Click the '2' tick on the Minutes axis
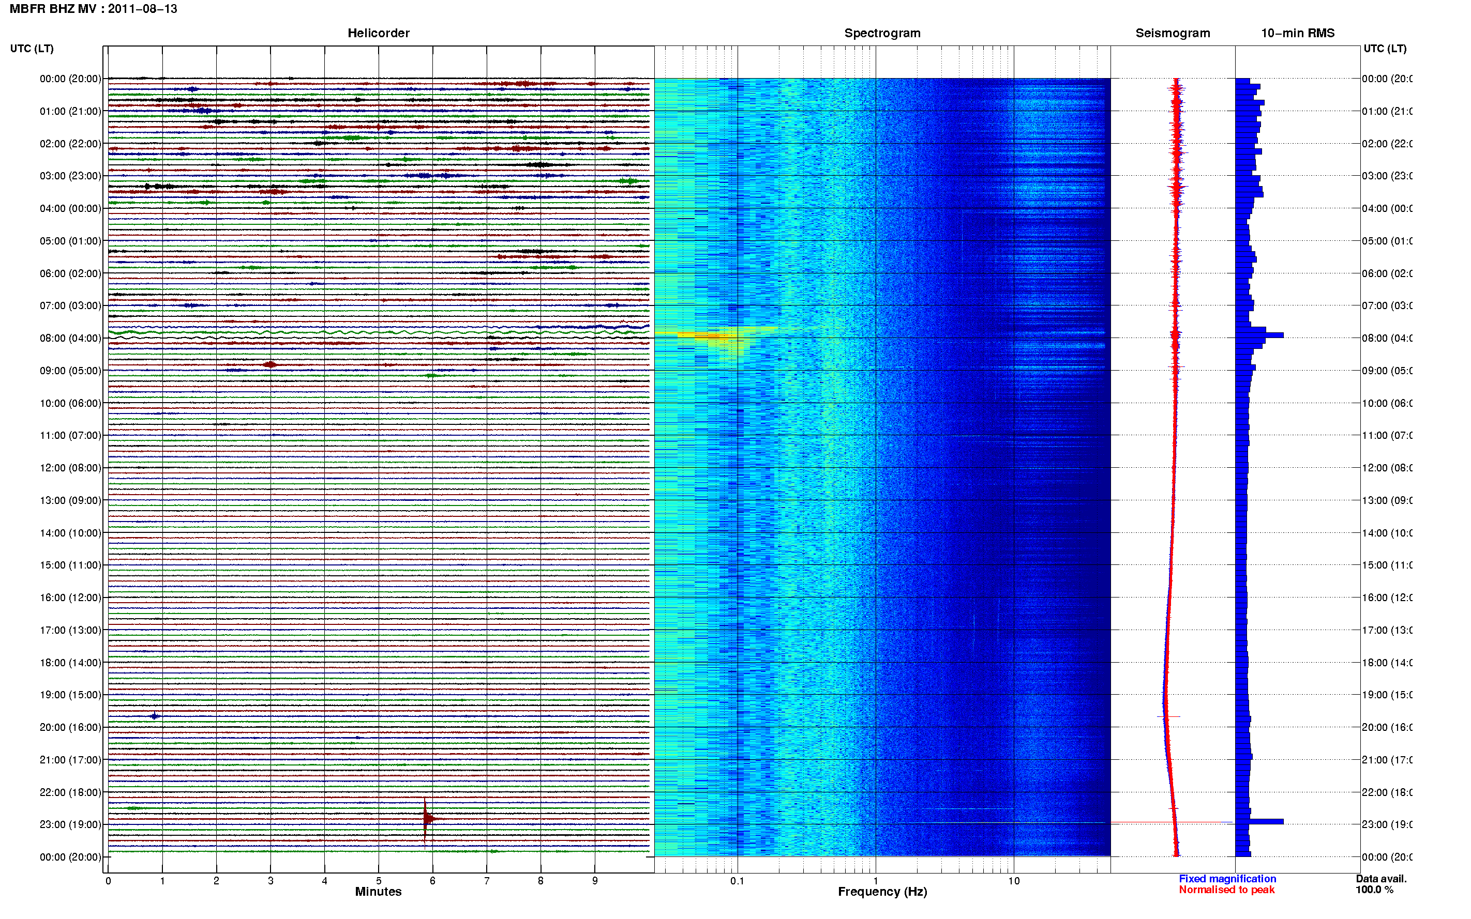The width and height of the screenshot is (1471, 919). pos(217,881)
